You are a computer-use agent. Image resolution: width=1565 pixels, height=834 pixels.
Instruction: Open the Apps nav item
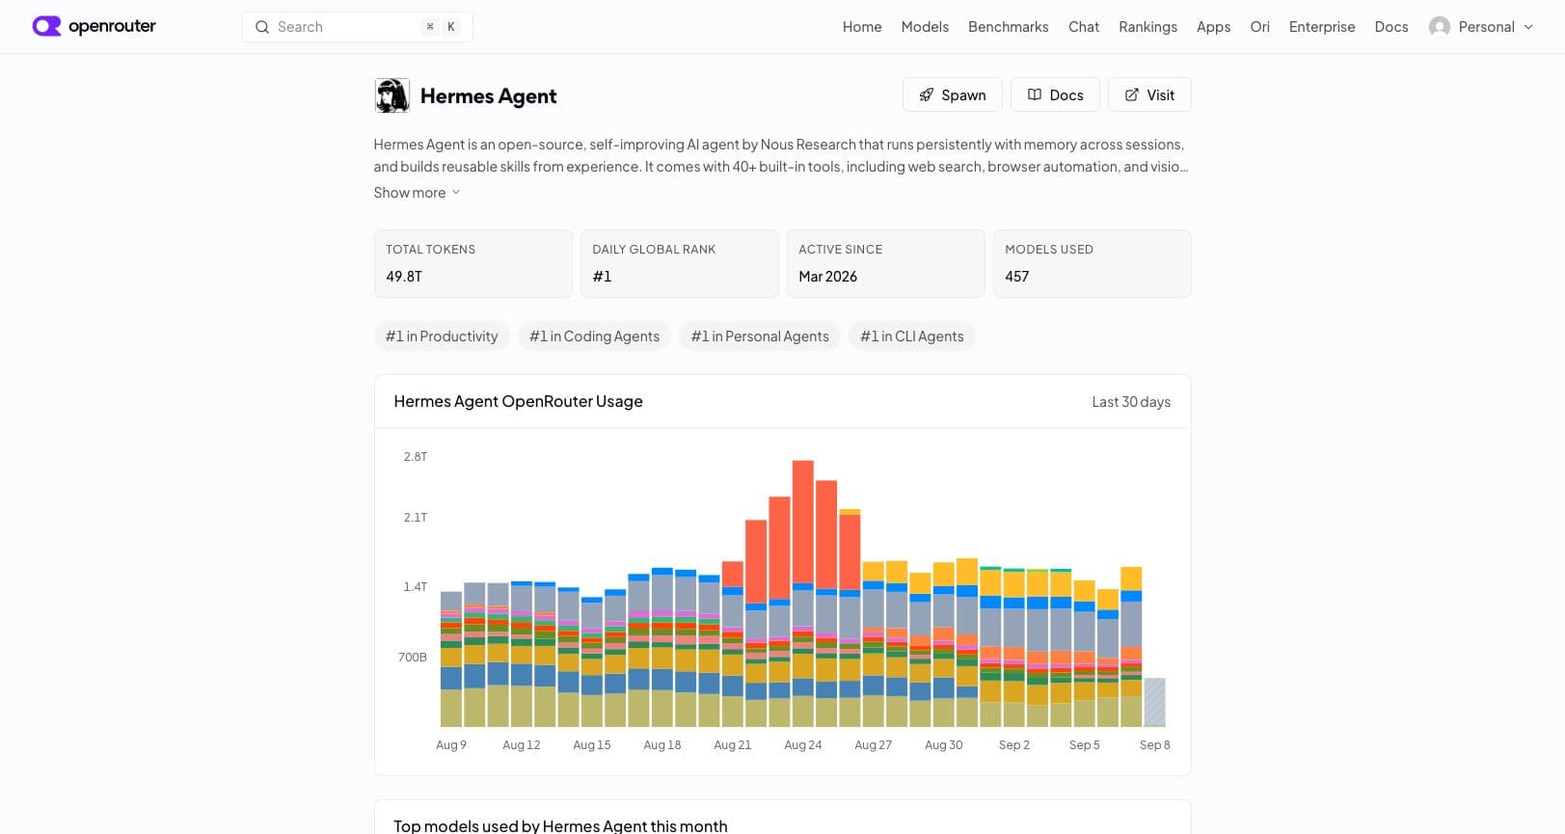[x=1213, y=27]
